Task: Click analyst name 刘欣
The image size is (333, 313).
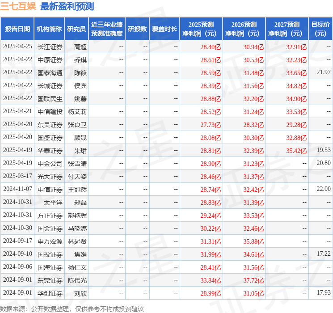Action: 80,293
